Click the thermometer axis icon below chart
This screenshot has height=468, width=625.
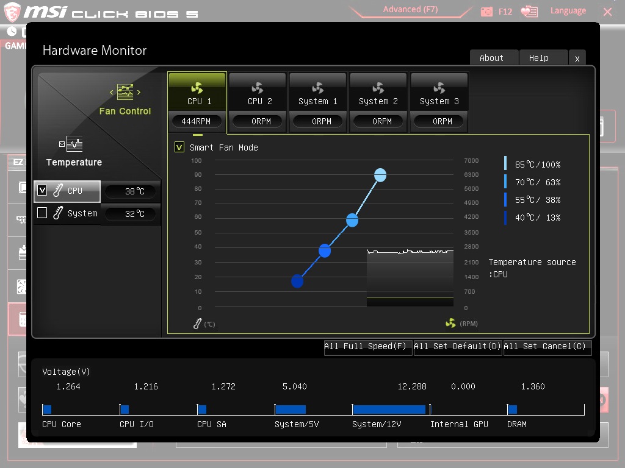(x=197, y=324)
